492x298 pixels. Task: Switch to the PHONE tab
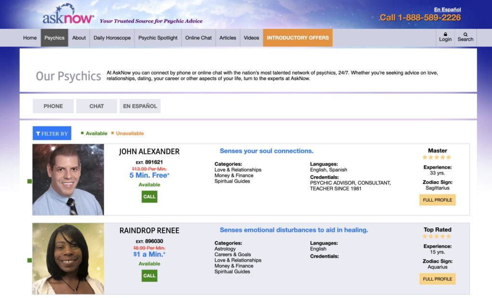(53, 106)
